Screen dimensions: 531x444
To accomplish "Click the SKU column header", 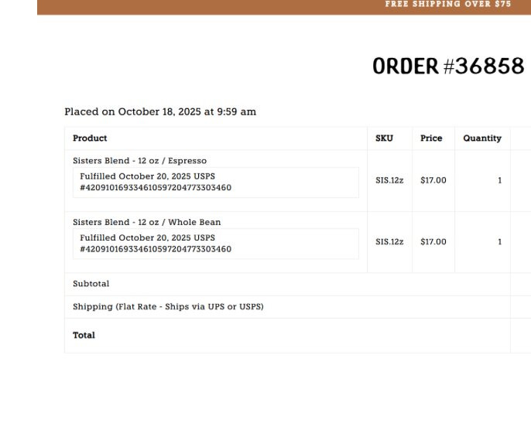I will [384, 138].
